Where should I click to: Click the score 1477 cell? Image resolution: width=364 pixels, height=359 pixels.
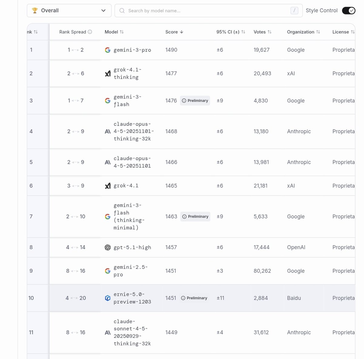(171, 73)
